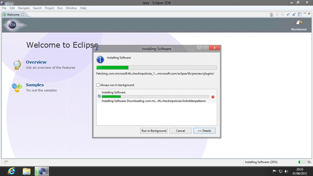Click Installing Software (26%) status text
Screen dimensions: 313x176
coord(261,162)
